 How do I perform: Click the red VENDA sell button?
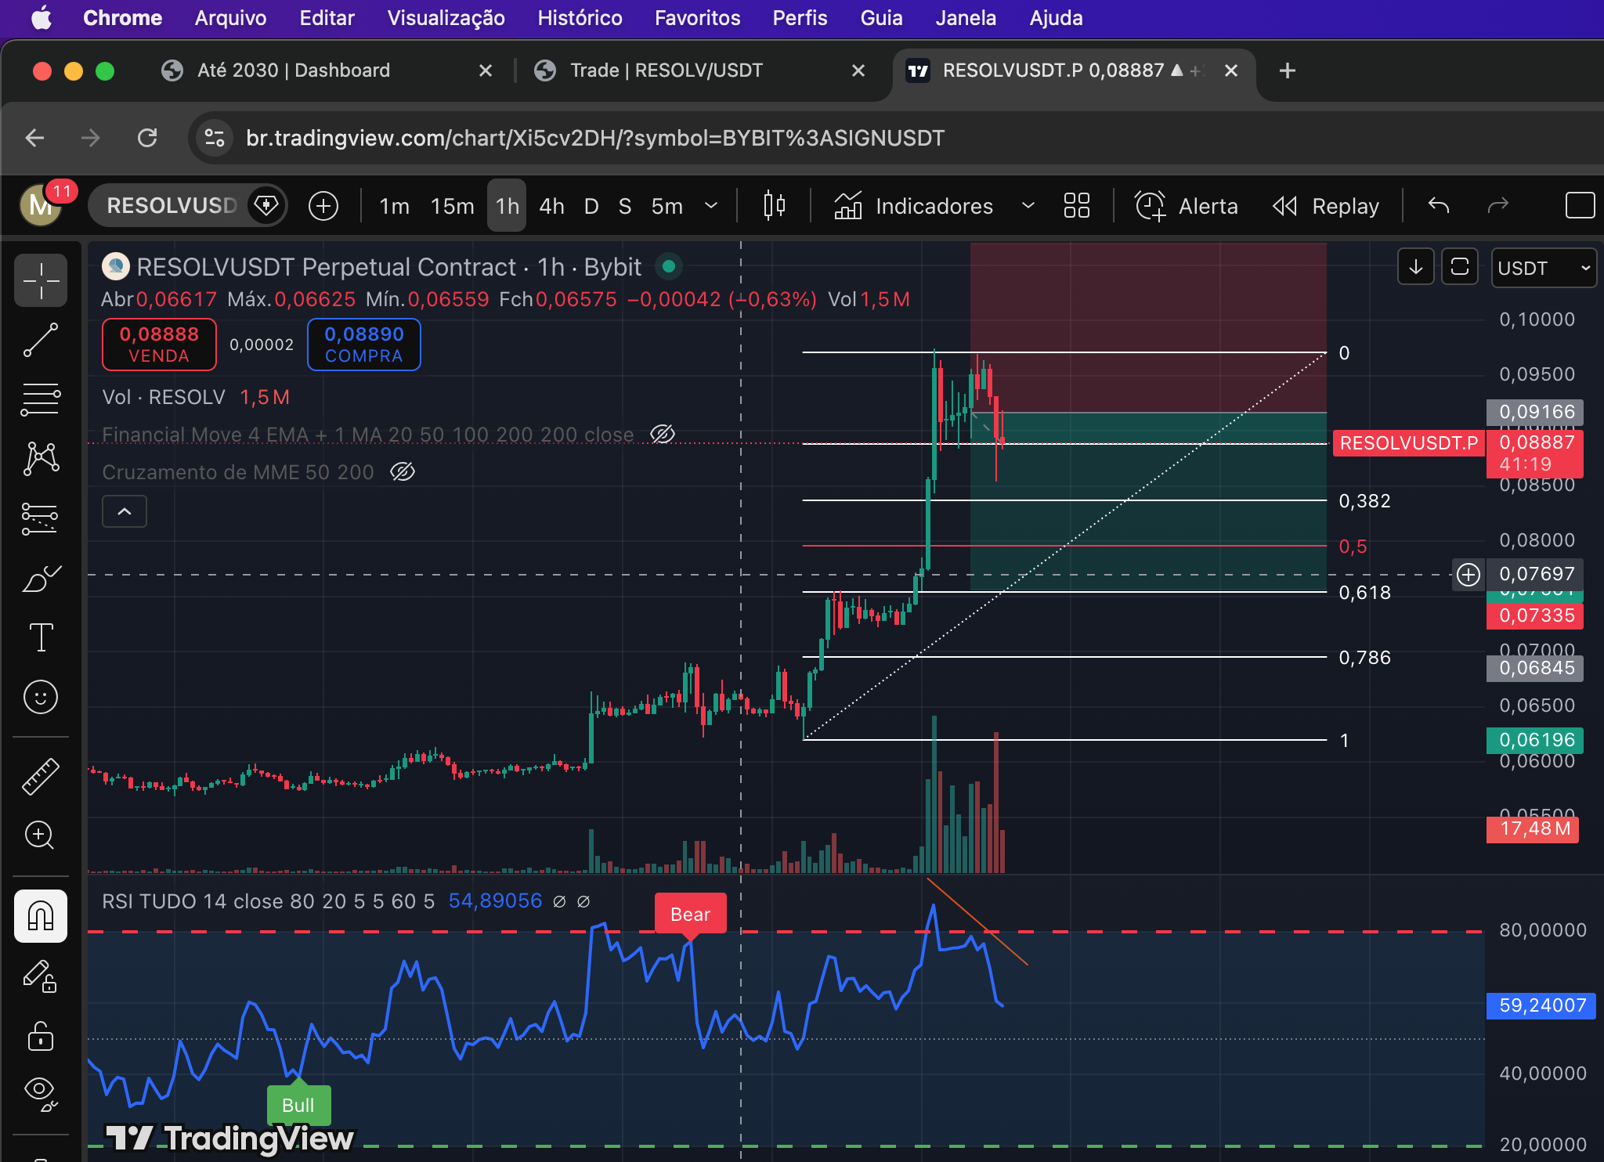159,345
